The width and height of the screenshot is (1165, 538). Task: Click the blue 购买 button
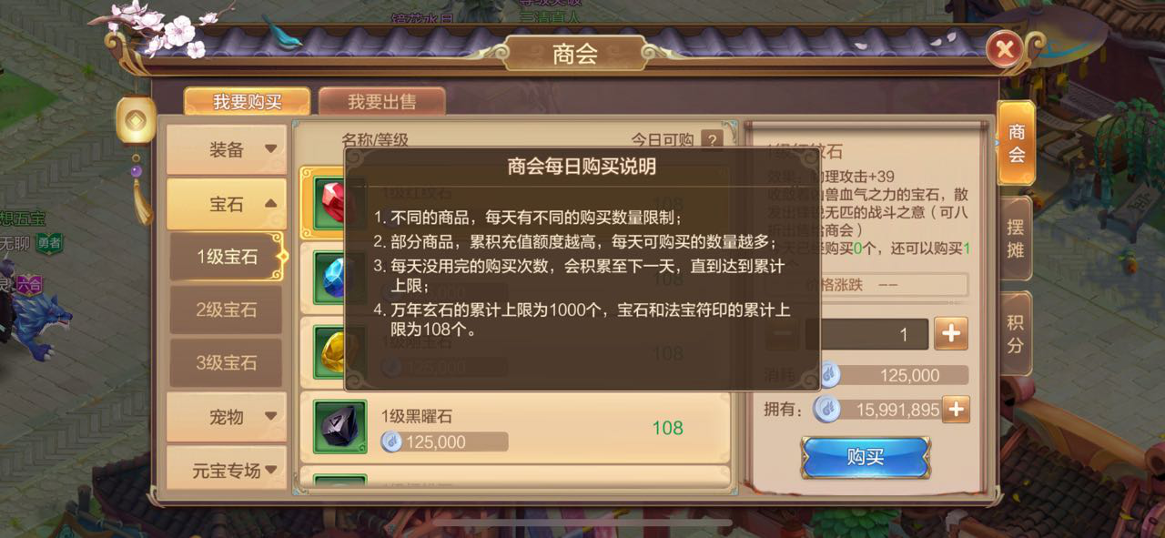(866, 457)
